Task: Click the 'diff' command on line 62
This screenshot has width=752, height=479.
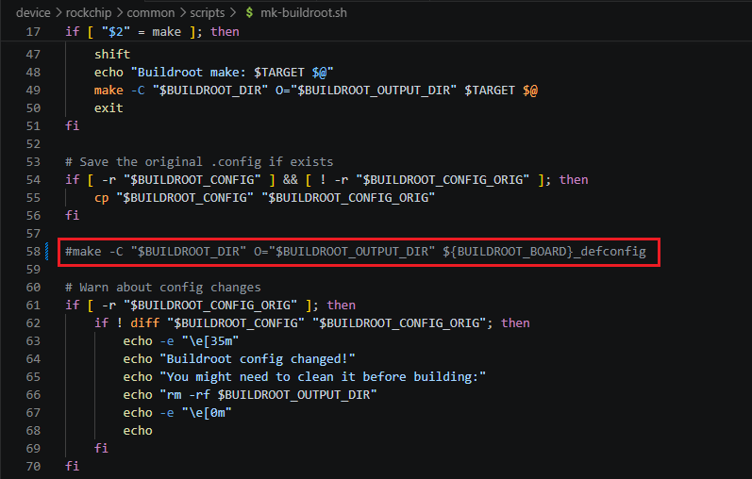Action: click(145, 323)
